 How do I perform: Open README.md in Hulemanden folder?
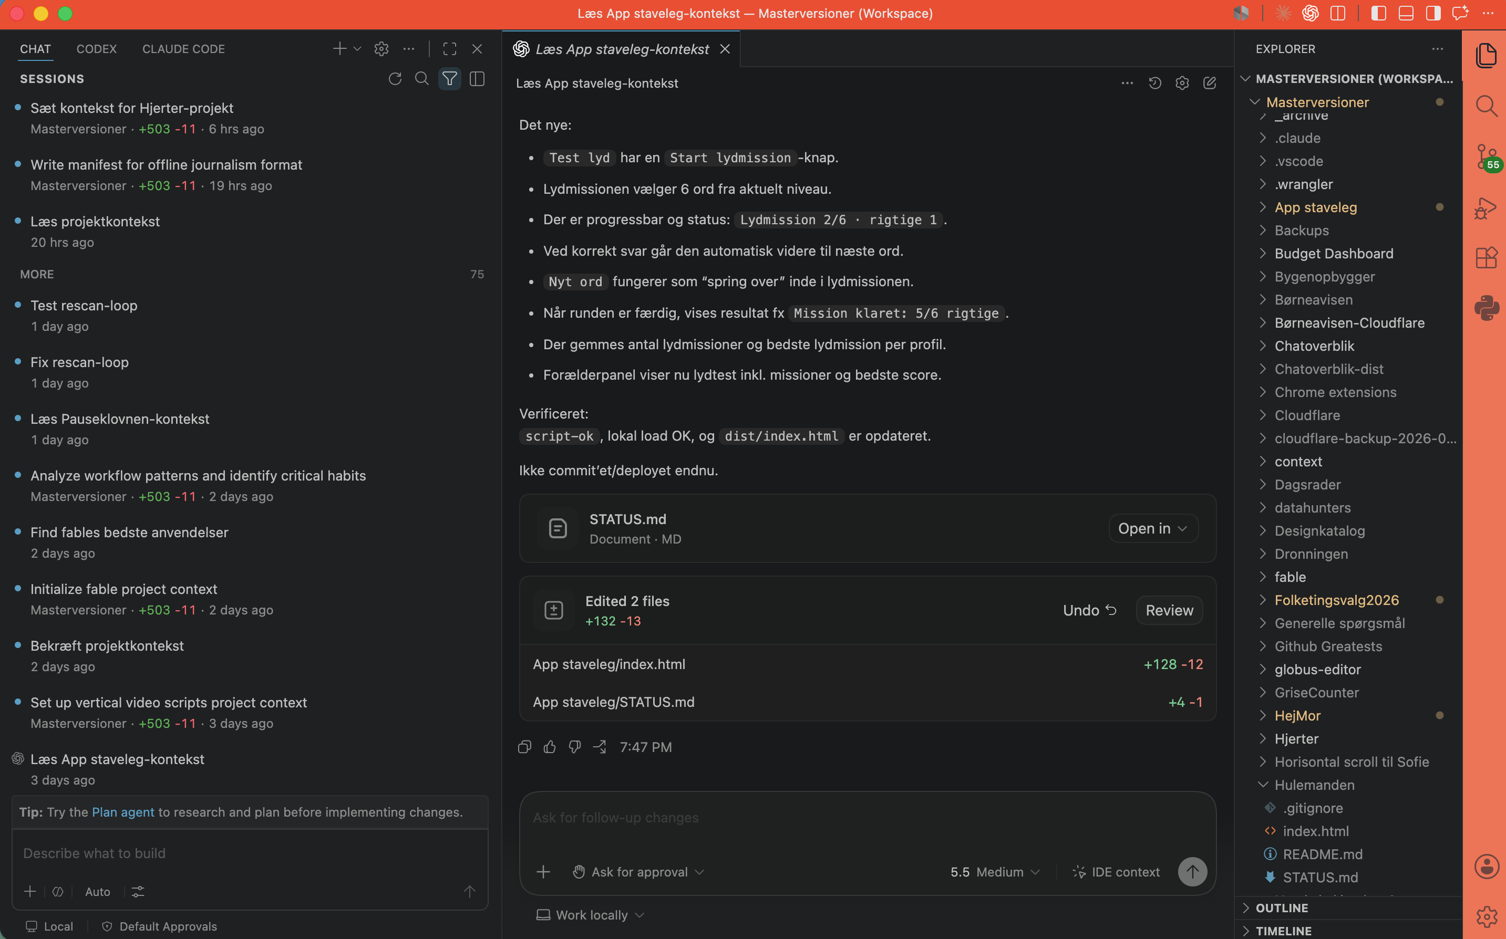click(1322, 854)
